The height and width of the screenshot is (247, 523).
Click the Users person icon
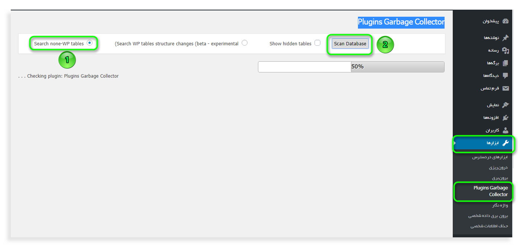pos(505,130)
